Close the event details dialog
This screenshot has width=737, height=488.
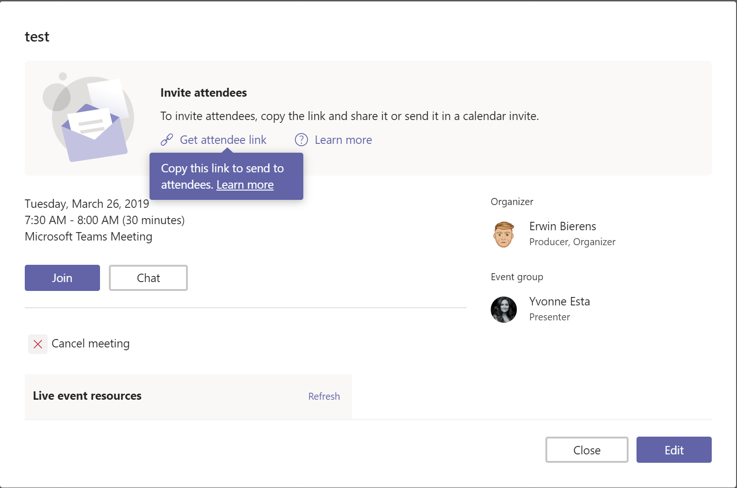(x=587, y=450)
